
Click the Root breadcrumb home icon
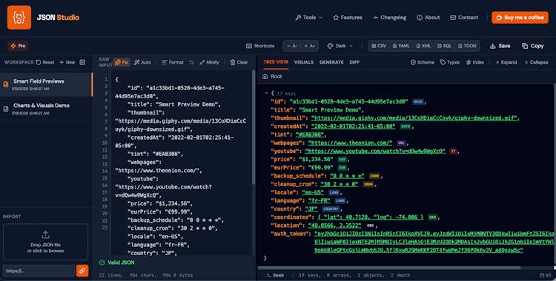point(265,76)
